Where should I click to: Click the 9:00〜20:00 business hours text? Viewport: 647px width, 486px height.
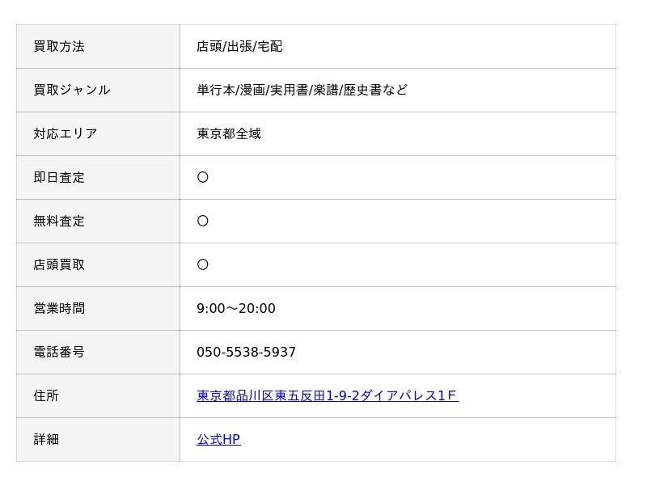pos(236,308)
